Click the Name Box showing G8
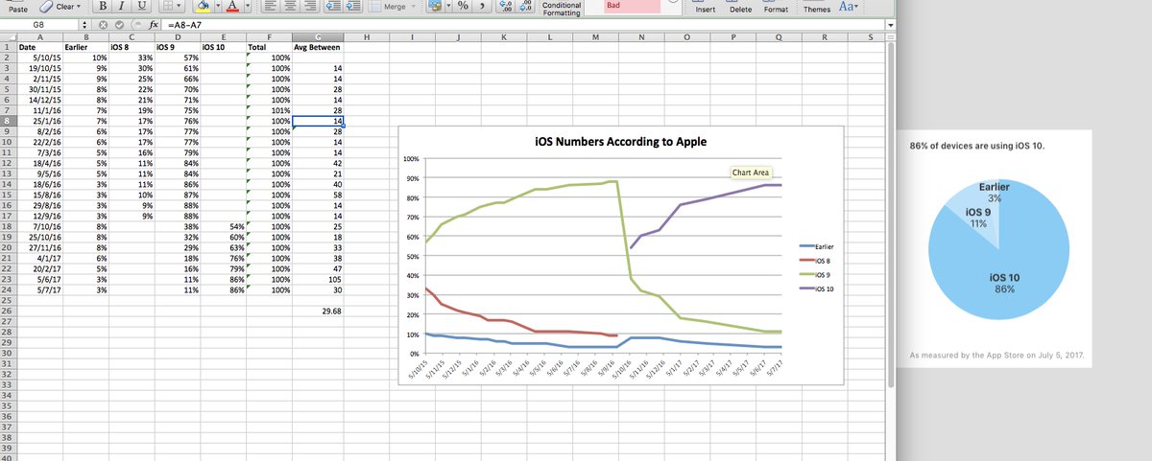 click(x=38, y=23)
